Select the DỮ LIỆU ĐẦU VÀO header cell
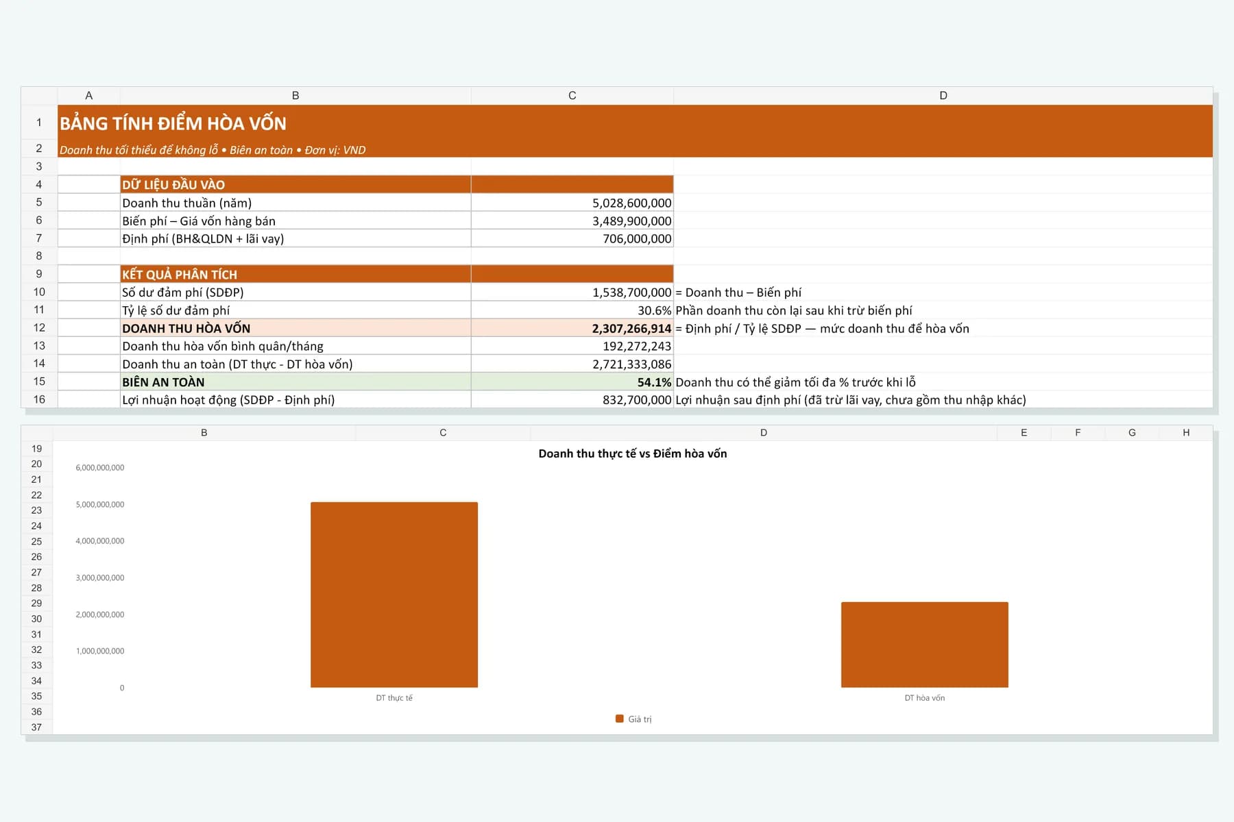Screen dimensions: 1234x822 click(x=295, y=184)
